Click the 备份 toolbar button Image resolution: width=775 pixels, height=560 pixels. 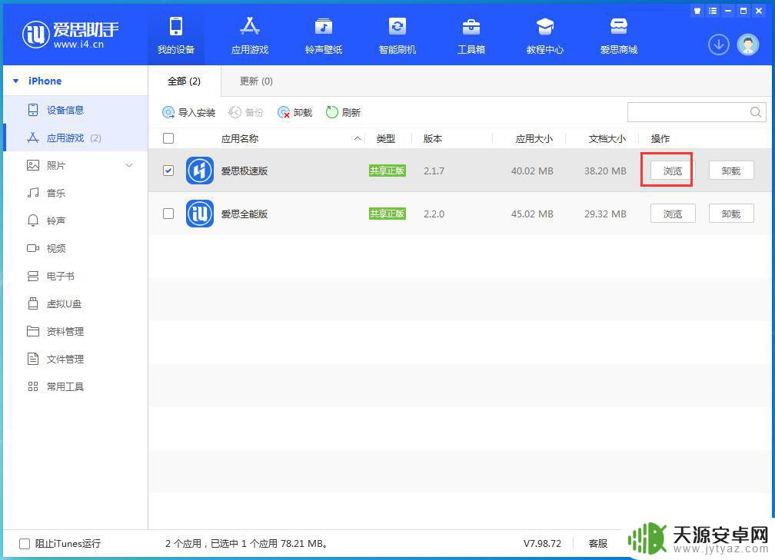(x=246, y=113)
